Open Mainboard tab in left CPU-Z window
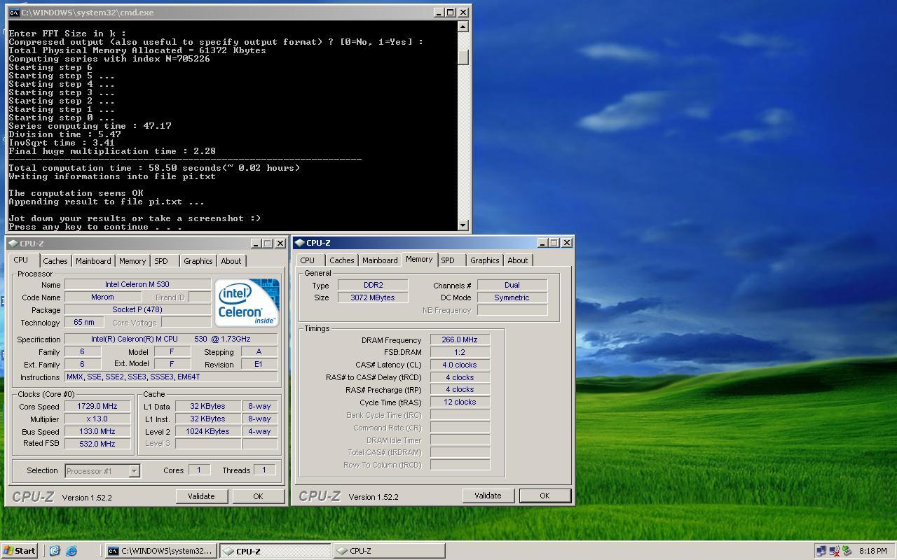Screen dimensions: 897x560 (93, 261)
